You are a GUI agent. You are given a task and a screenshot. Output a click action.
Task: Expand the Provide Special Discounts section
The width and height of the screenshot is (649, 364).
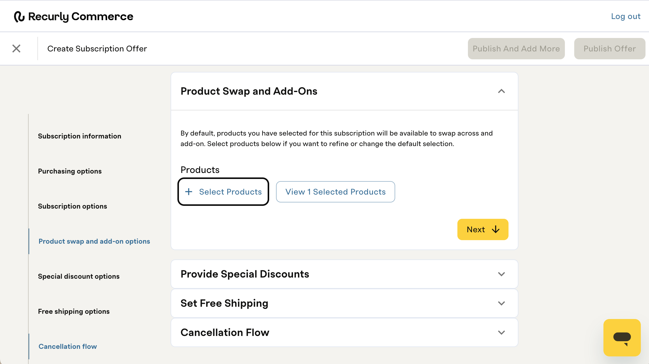coord(501,274)
